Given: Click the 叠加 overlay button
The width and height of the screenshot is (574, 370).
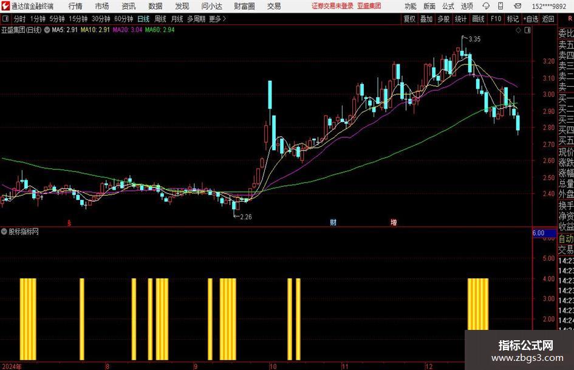Looking at the screenshot, I should point(426,19).
